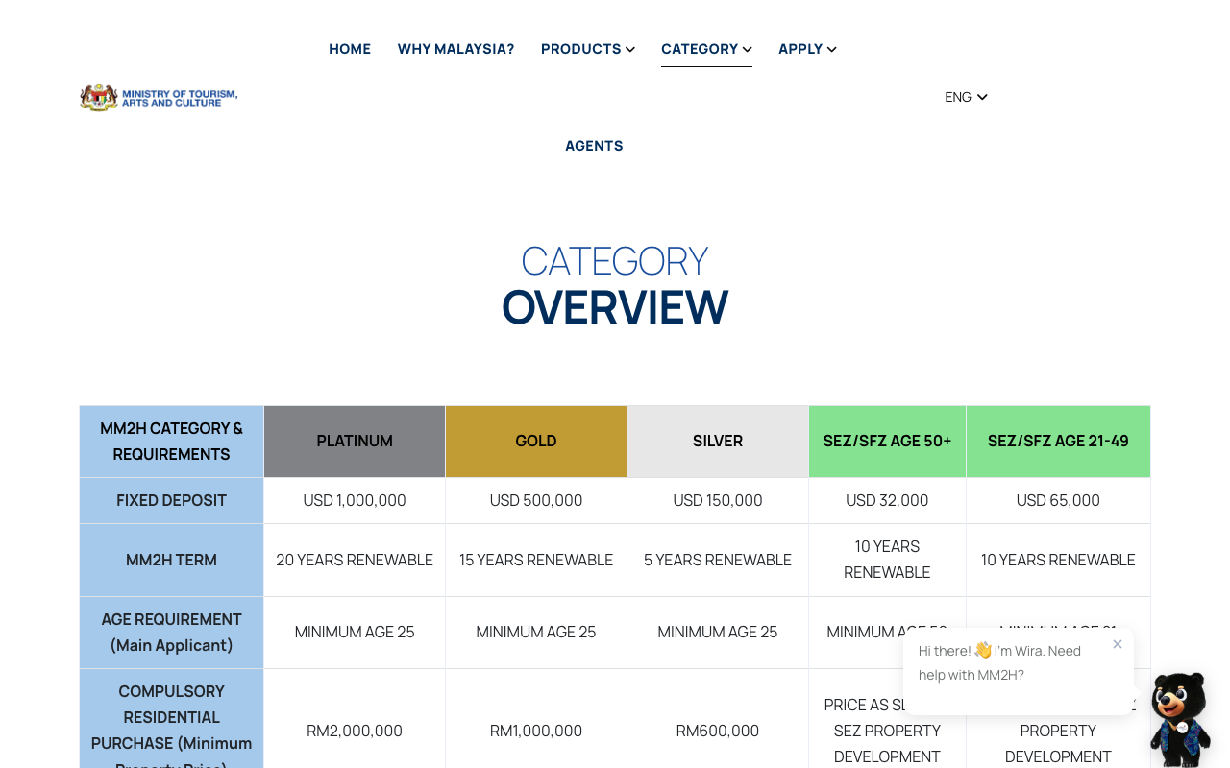The width and height of the screenshot is (1230, 768).
Task: Click the USD 32,000 deposit cell
Action: pos(887,500)
